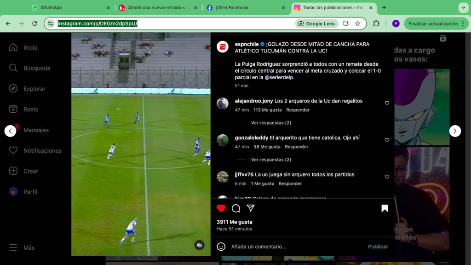The height and width of the screenshot is (265, 471).
Task: Select the Instagram Todas las publicaciones tab
Action: [333, 7]
